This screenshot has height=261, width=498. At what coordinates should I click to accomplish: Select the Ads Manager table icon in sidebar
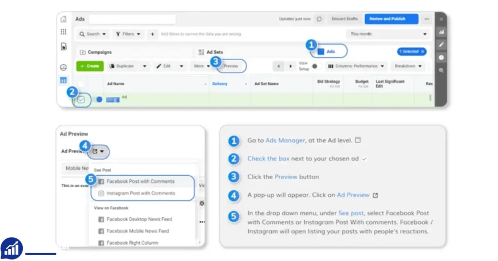pos(64,80)
